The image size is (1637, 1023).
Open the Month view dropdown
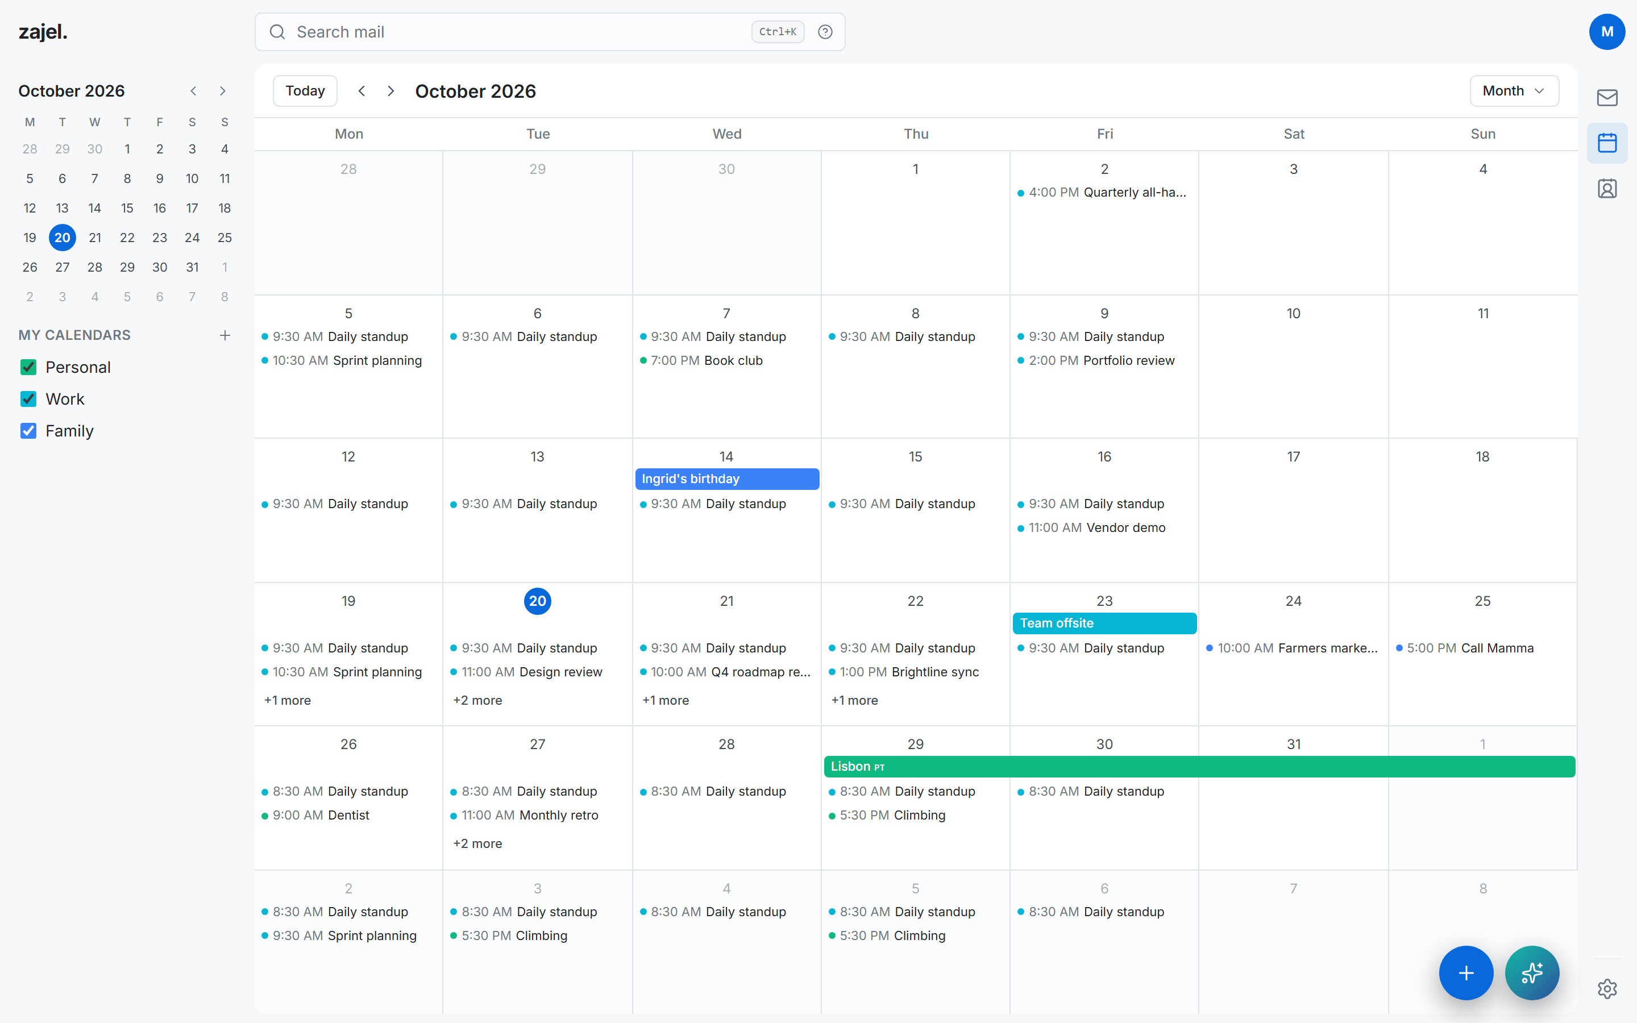point(1514,91)
